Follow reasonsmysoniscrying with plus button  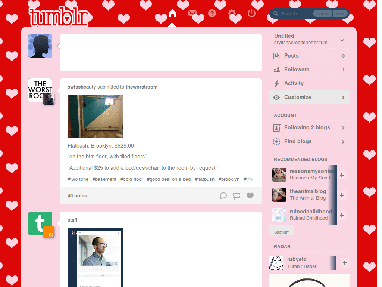click(x=342, y=175)
